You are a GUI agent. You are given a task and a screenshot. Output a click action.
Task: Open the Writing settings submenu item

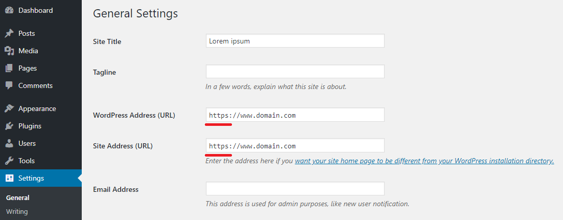click(x=17, y=211)
